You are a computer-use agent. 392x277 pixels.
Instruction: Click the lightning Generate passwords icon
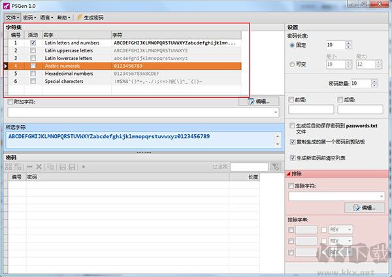(x=79, y=18)
